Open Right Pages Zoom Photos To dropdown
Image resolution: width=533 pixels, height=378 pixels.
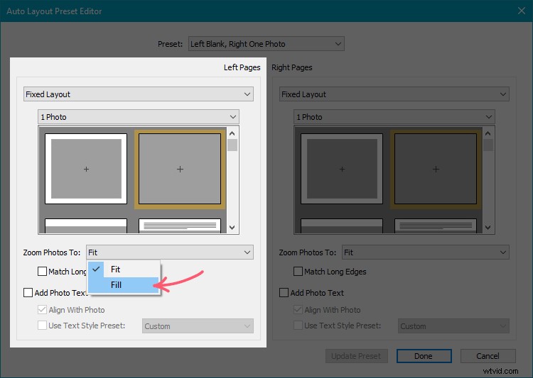pyautogui.click(x=426, y=252)
